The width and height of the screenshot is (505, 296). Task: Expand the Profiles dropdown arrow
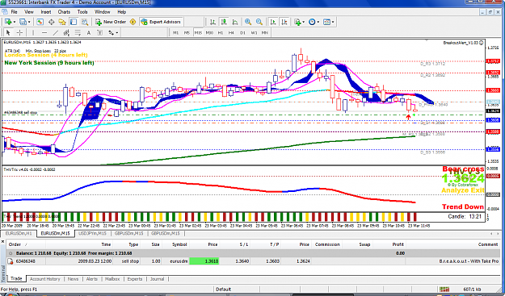tap(29, 22)
